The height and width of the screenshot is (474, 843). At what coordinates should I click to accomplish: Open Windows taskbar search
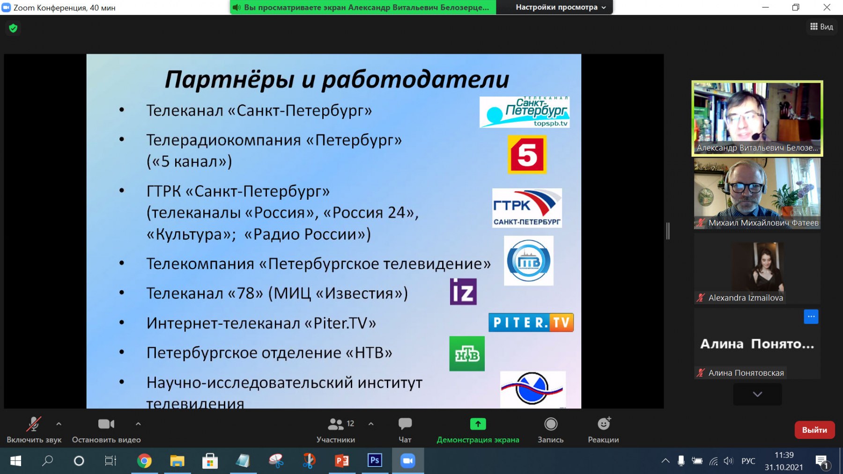[x=47, y=461]
